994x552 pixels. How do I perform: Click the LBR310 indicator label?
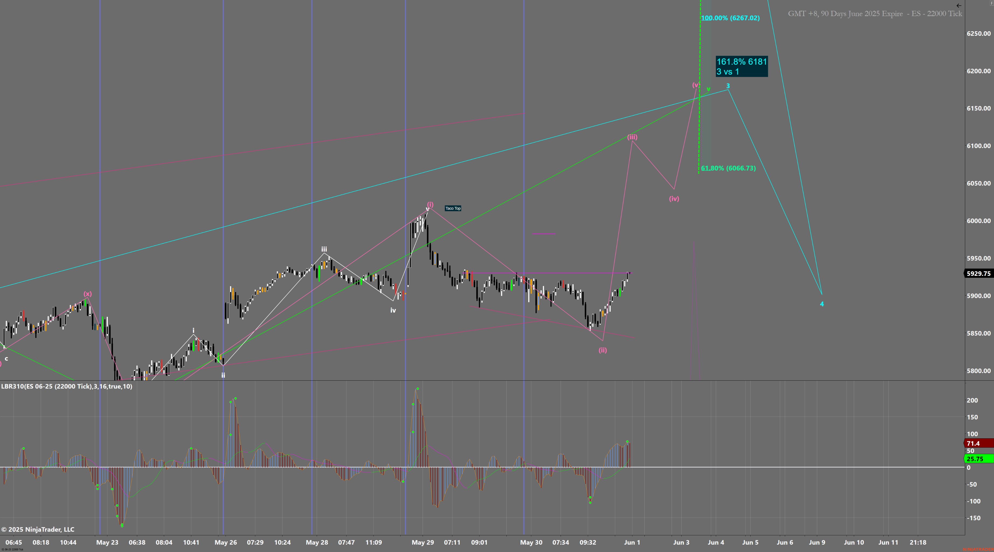click(67, 386)
